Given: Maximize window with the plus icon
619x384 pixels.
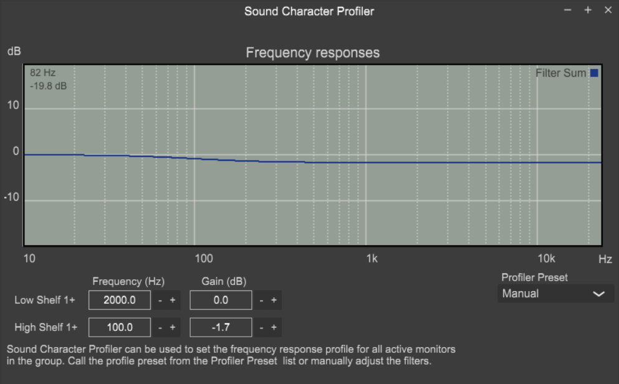Looking at the screenshot, I should pos(588,10).
